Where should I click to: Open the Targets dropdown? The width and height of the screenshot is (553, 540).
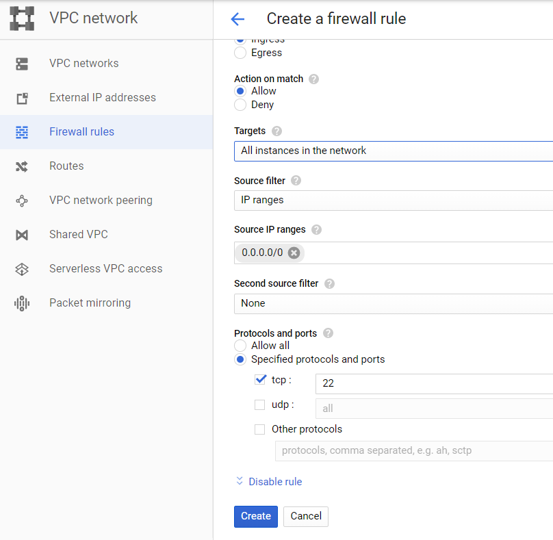pyautogui.click(x=394, y=151)
